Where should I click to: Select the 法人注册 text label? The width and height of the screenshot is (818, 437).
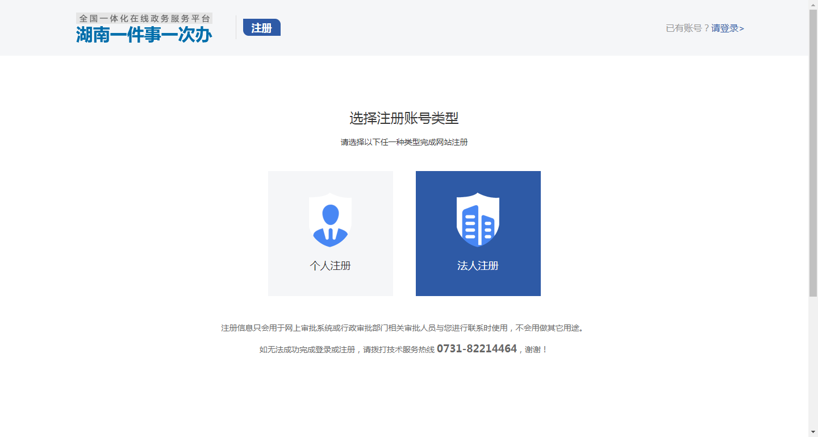tap(478, 266)
